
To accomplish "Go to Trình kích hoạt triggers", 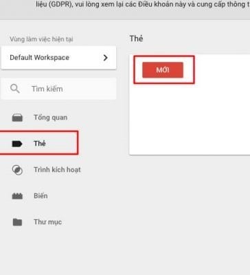I will pyautogui.click(x=57, y=170).
